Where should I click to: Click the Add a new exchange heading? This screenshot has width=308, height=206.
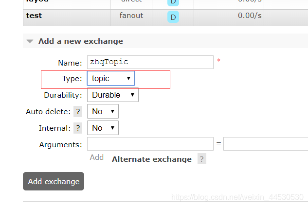point(81,41)
